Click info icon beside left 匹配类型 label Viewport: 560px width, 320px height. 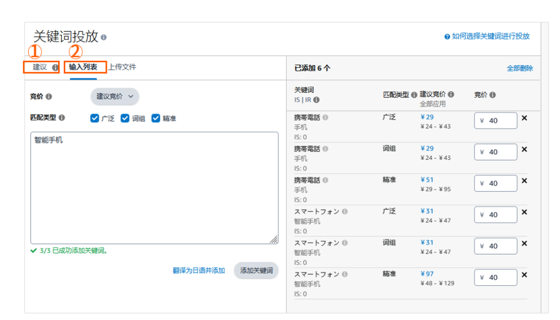pyautogui.click(x=62, y=118)
